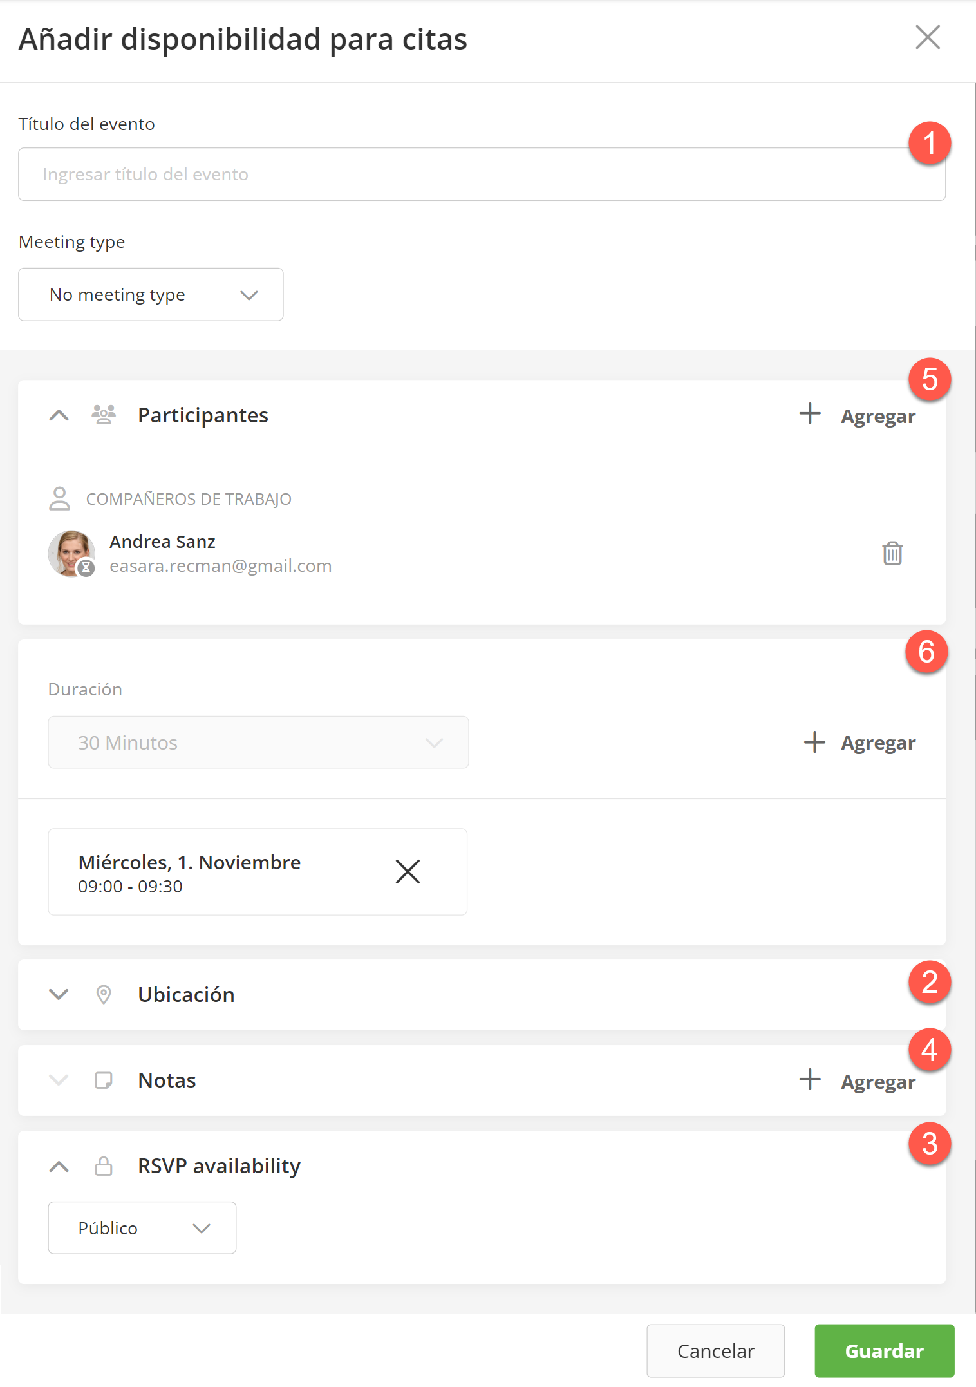
Task: Click the Ubicación location pin icon
Action: (103, 994)
